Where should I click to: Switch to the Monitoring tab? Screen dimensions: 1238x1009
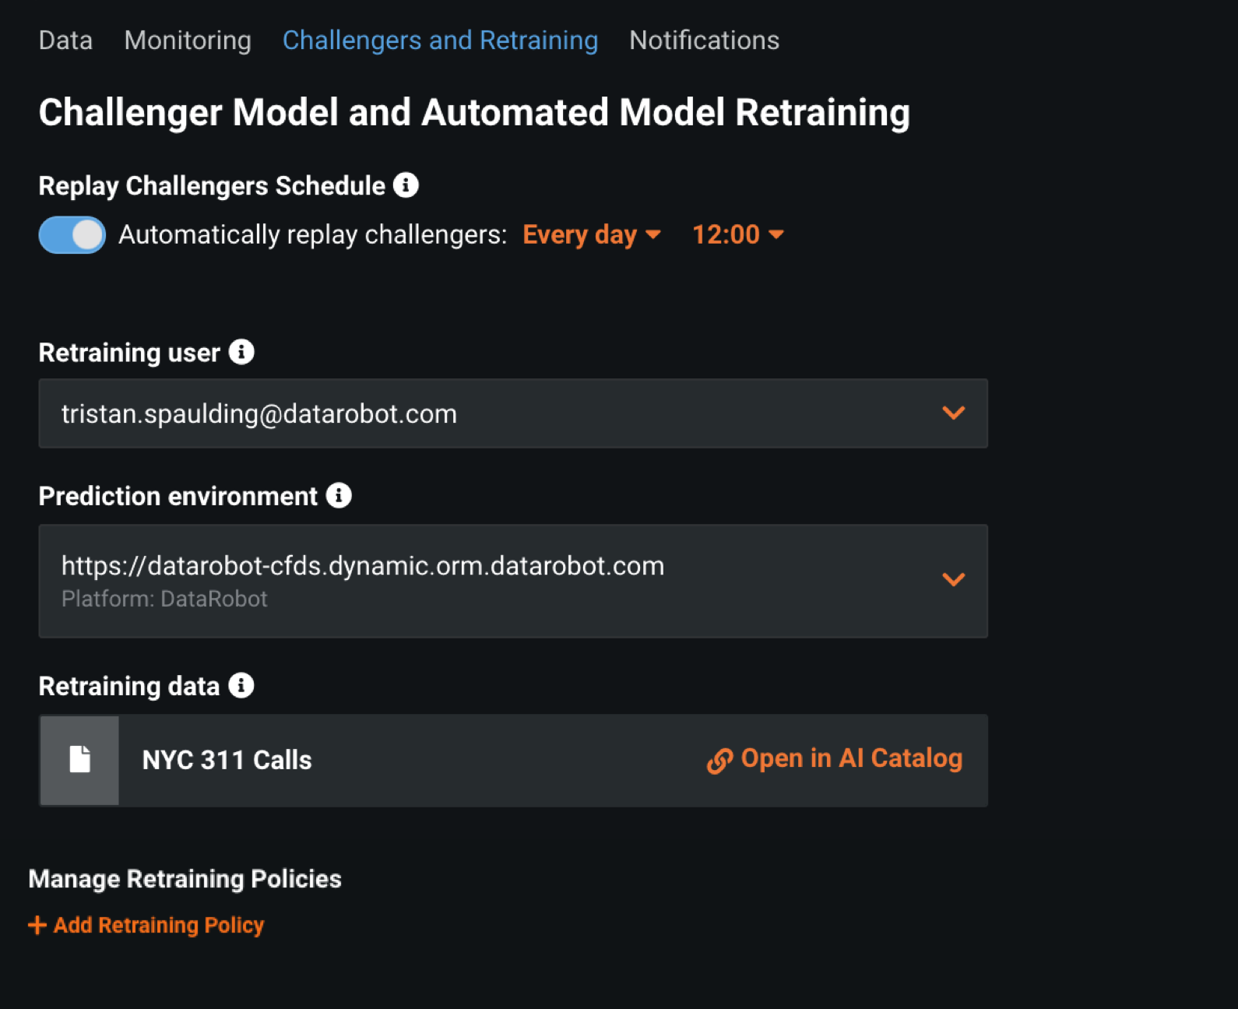click(x=188, y=40)
